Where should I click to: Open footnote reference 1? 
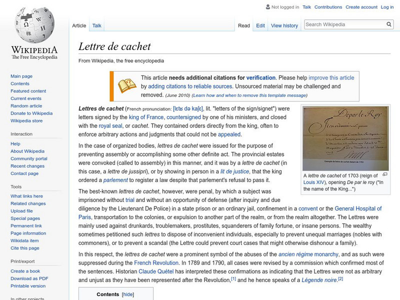(233, 279)
